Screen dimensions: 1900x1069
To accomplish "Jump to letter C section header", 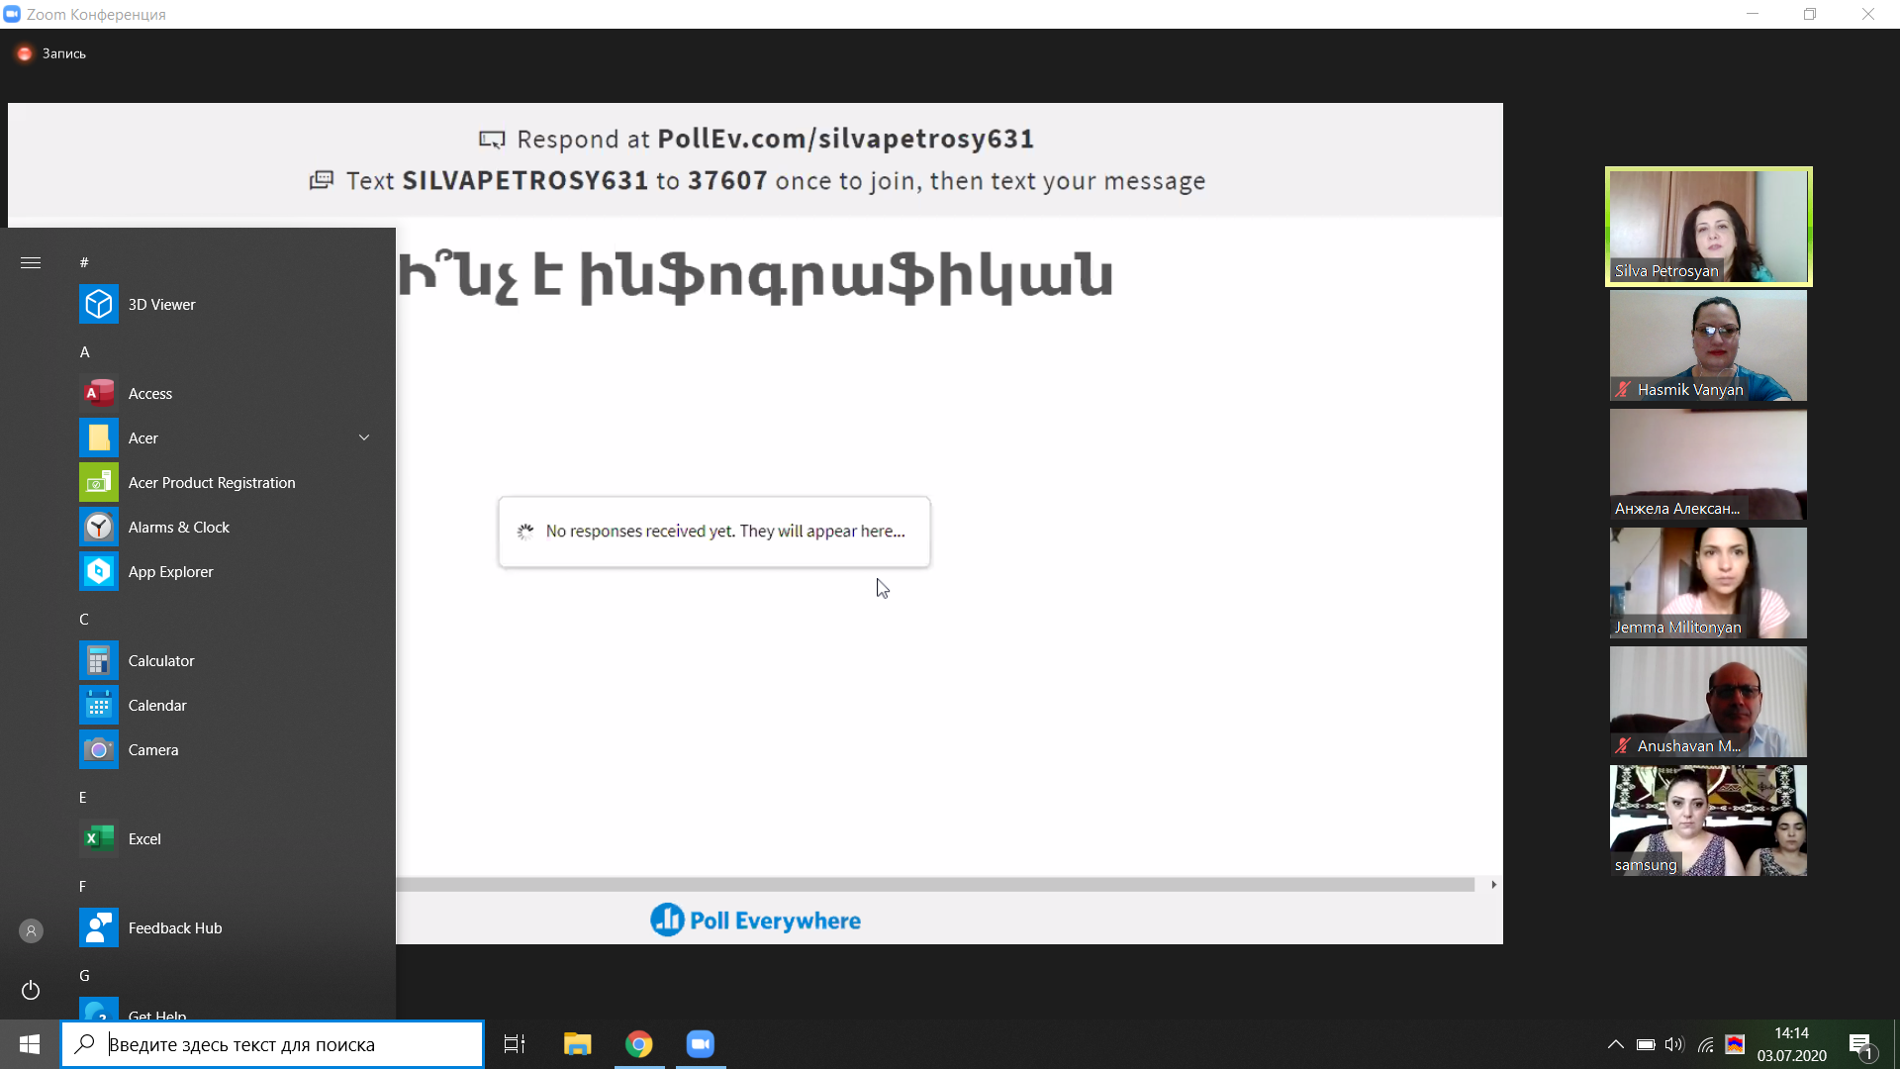I will click(84, 619).
